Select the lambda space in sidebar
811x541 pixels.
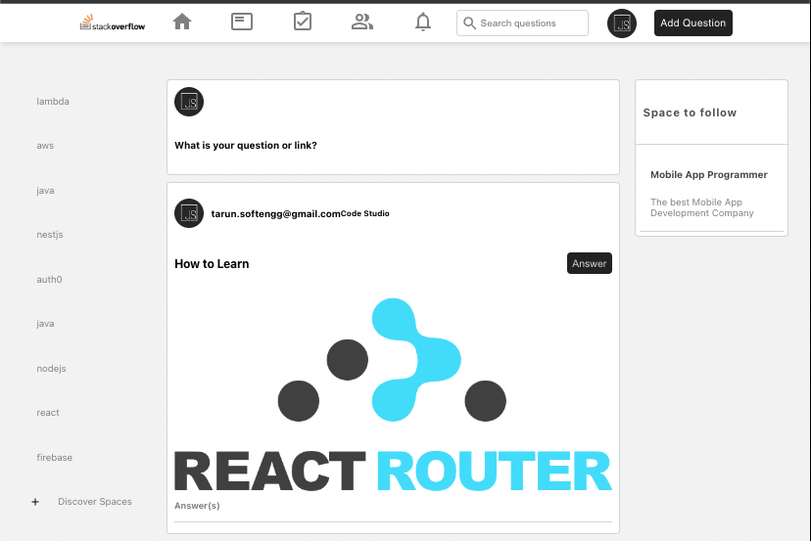click(x=53, y=102)
